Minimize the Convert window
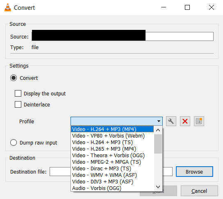The width and height of the screenshot is (223, 199). click(164, 7)
